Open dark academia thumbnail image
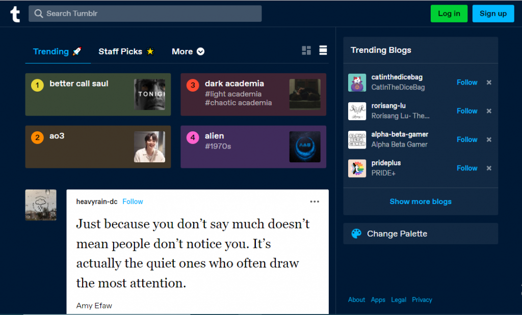 305,94
